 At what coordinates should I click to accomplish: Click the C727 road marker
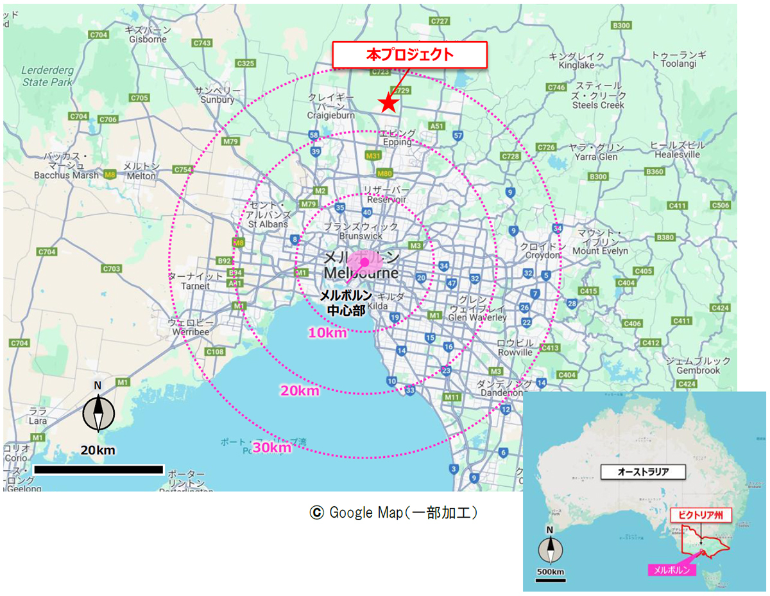tap(440, 21)
